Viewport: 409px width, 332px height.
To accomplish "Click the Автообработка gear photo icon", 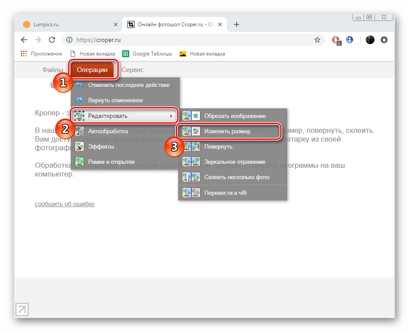I will pyautogui.click(x=79, y=131).
